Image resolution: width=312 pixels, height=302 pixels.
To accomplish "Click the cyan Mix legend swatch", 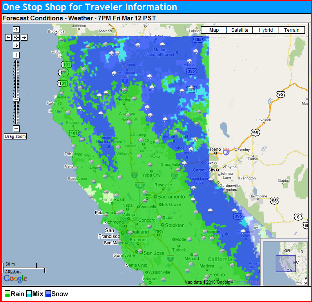I will pos(29,294).
